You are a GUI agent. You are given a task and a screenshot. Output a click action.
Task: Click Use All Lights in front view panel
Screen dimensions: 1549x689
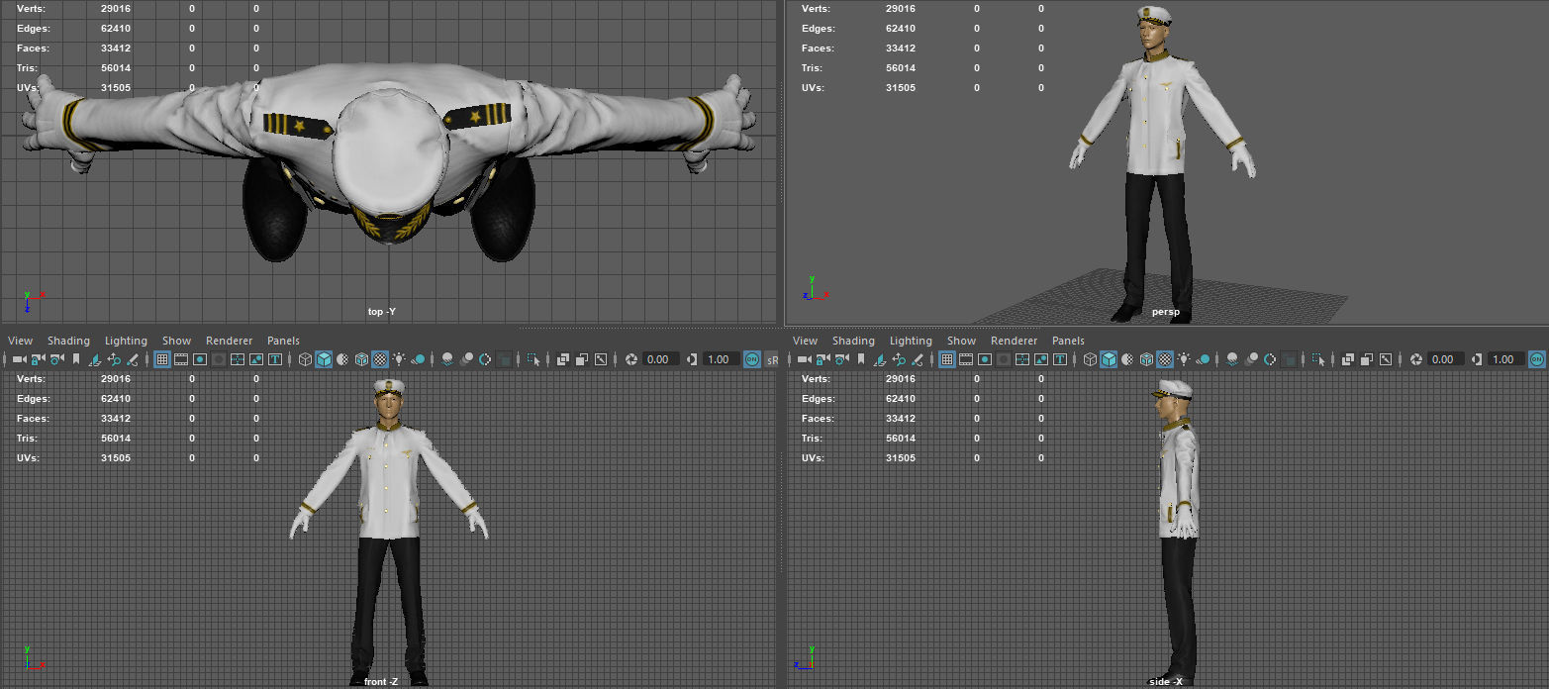coord(399,359)
